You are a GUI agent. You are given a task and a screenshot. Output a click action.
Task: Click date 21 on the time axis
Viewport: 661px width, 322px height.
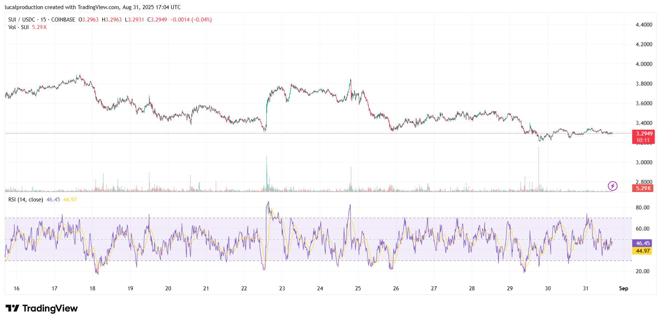[206, 288]
